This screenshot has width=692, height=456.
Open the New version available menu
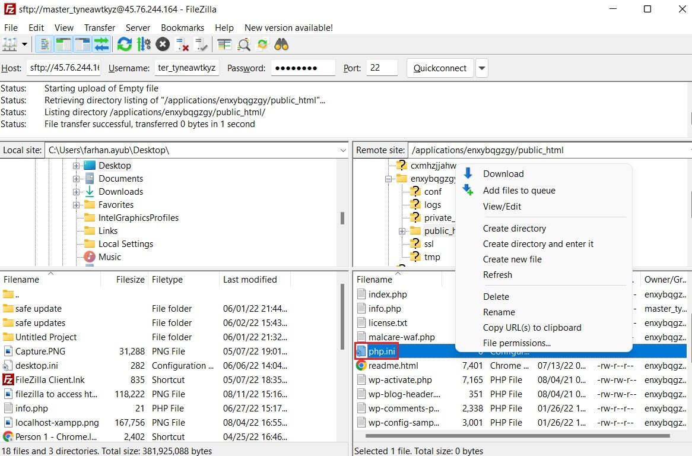click(x=288, y=27)
